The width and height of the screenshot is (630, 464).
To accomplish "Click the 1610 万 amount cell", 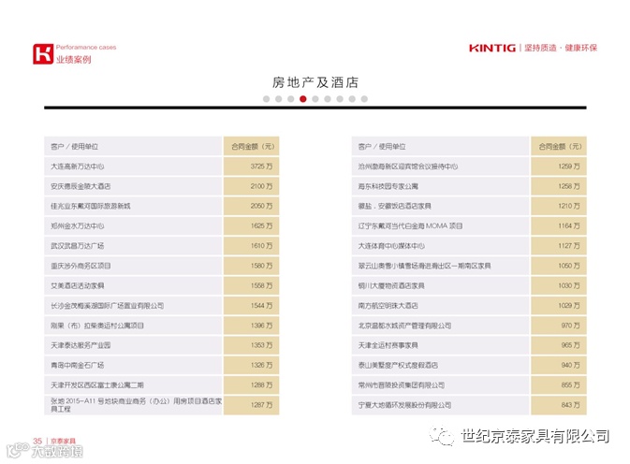I will (251, 246).
